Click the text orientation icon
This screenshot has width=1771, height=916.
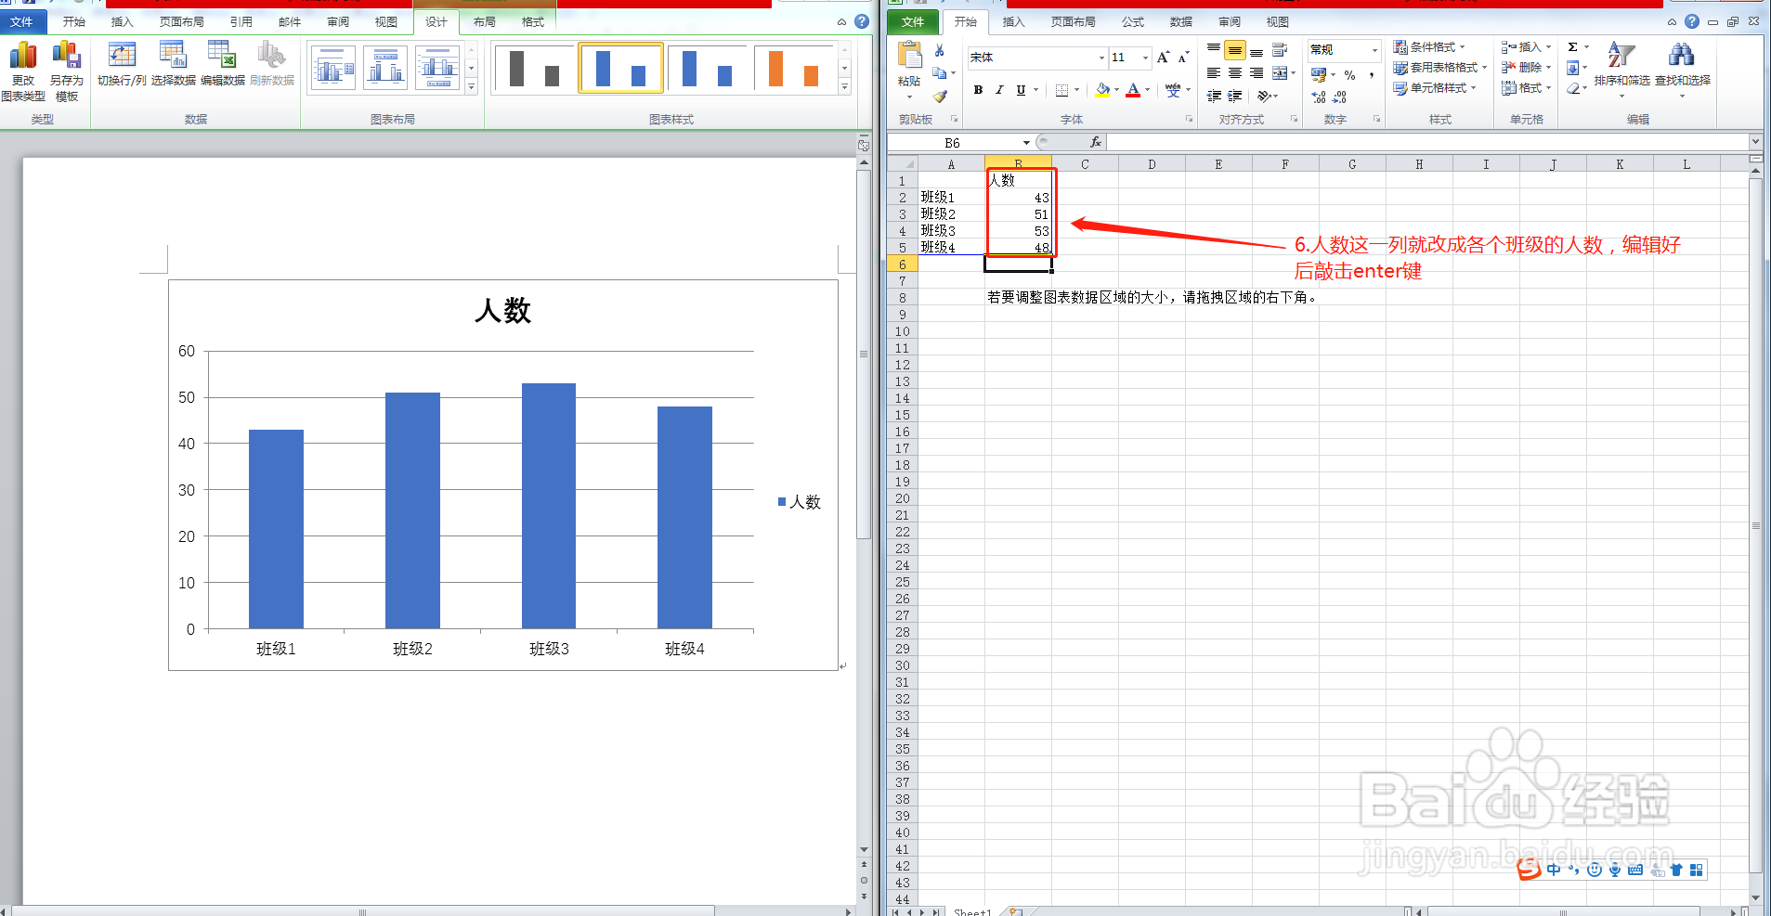[x=1264, y=96]
